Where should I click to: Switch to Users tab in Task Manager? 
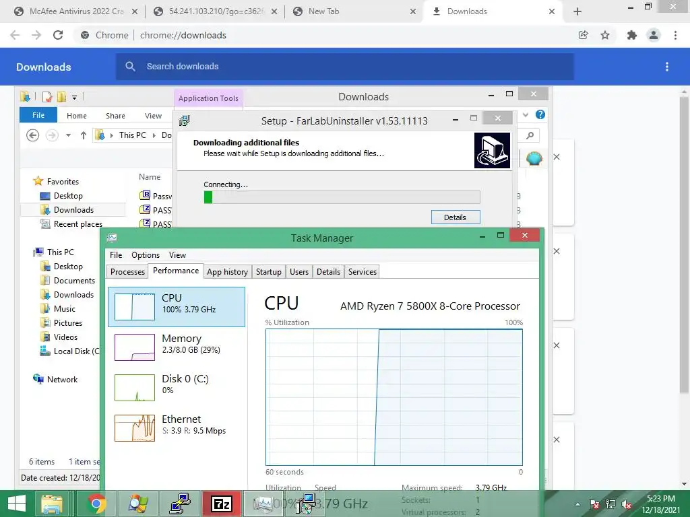click(299, 272)
